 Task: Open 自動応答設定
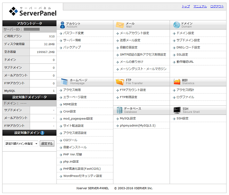point(128,47)
